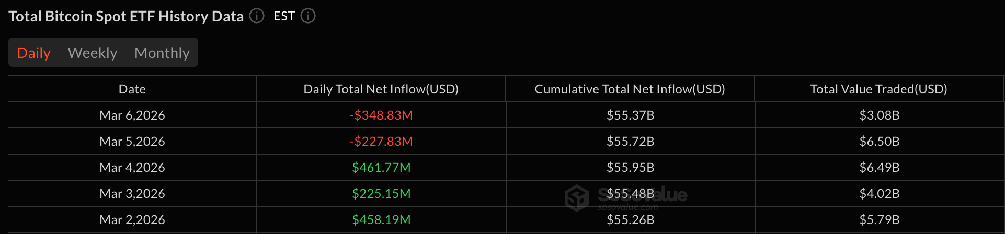Click the $6.50B total value traded cell
The image size is (1005, 234).
pos(879,142)
